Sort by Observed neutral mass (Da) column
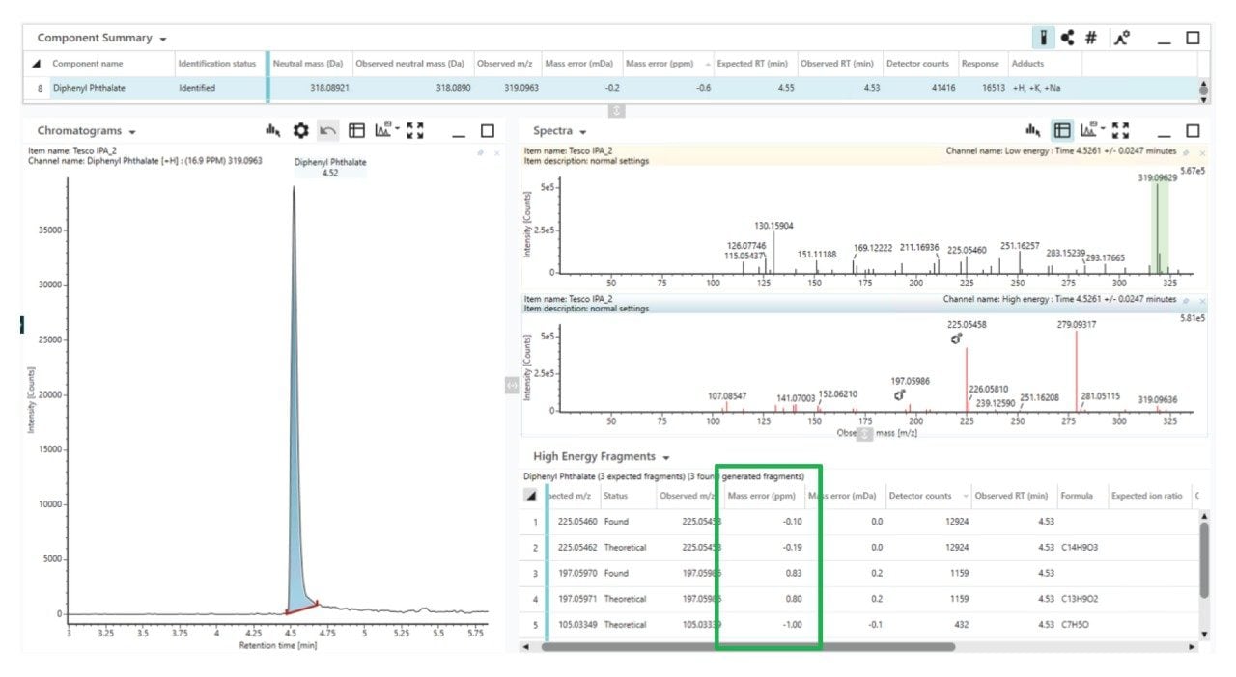The width and height of the screenshot is (1236, 677). [x=410, y=64]
